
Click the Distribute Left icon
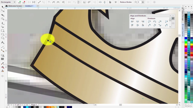coord(150,22)
